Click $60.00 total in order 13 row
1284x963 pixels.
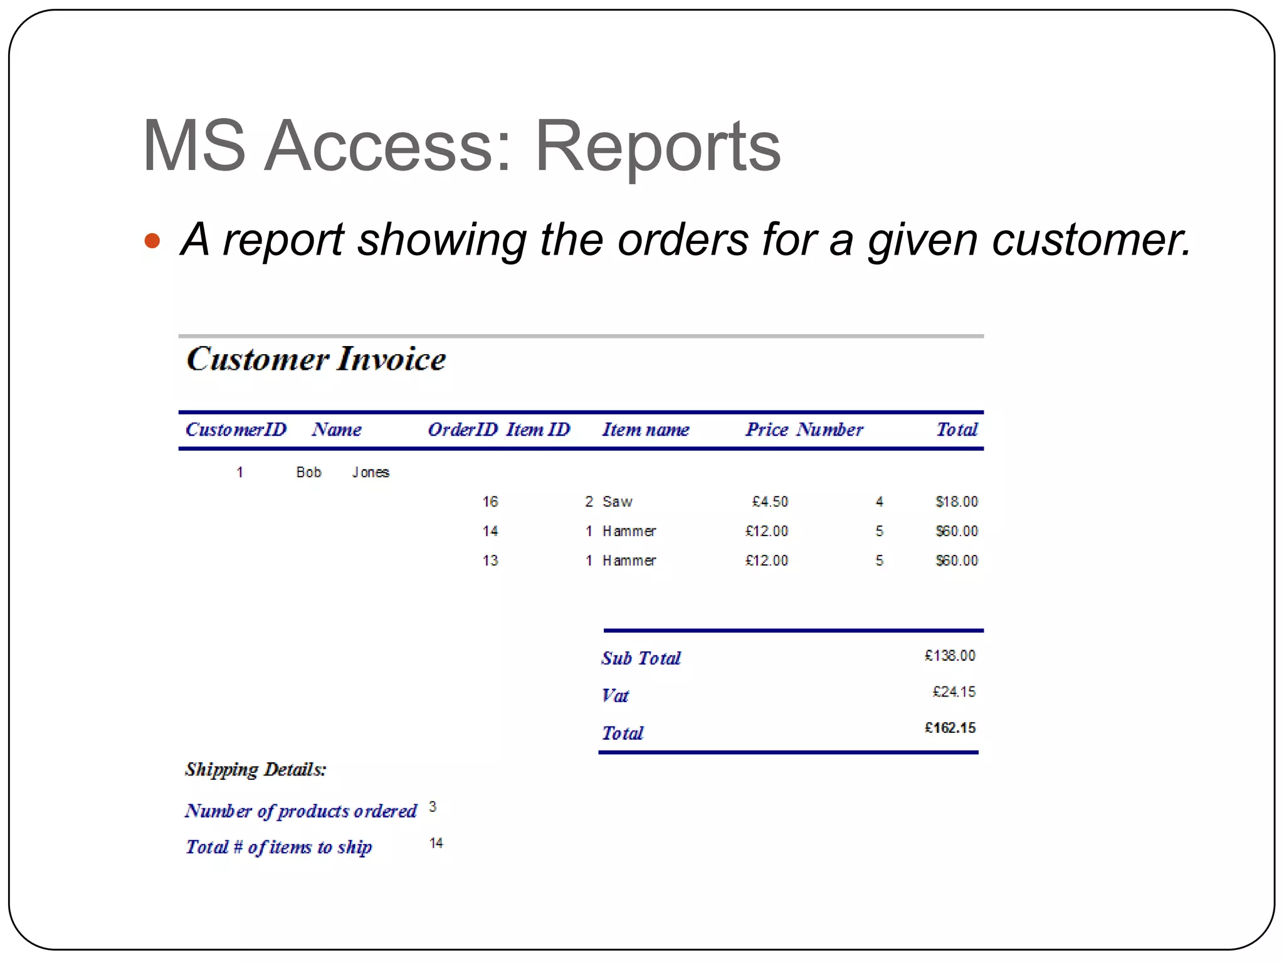click(x=957, y=560)
